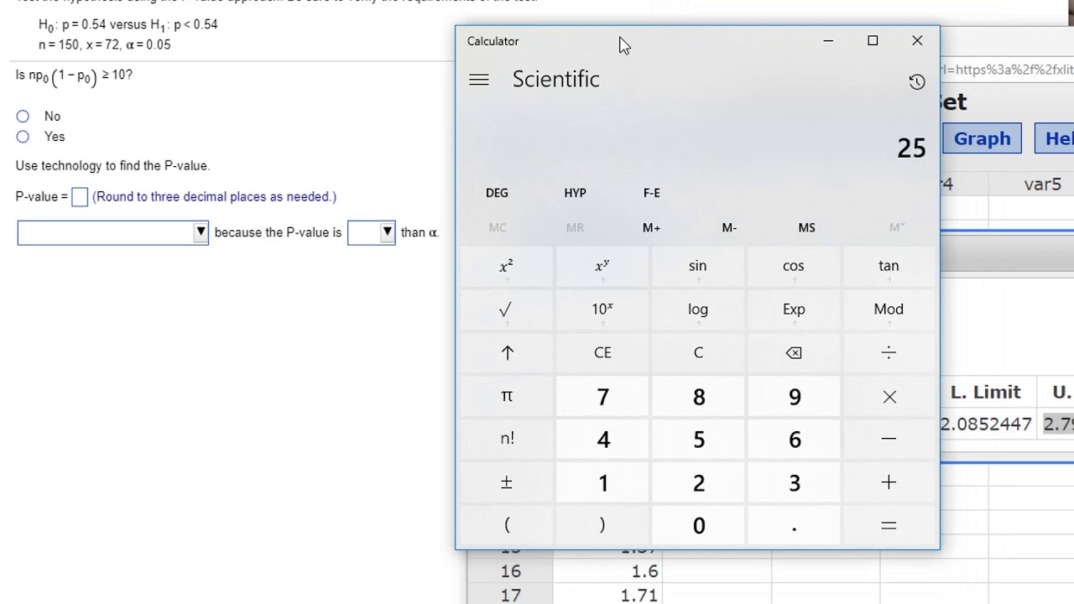Open the calculator hamburger navigation menu
The image size is (1074, 604).
click(x=479, y=80)
